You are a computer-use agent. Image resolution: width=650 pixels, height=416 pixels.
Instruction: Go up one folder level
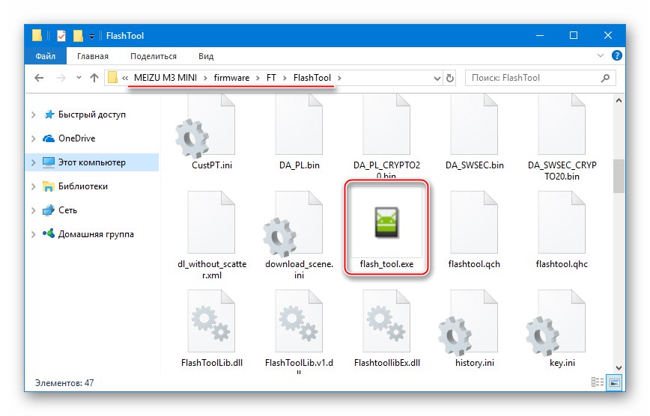[94, 78]
